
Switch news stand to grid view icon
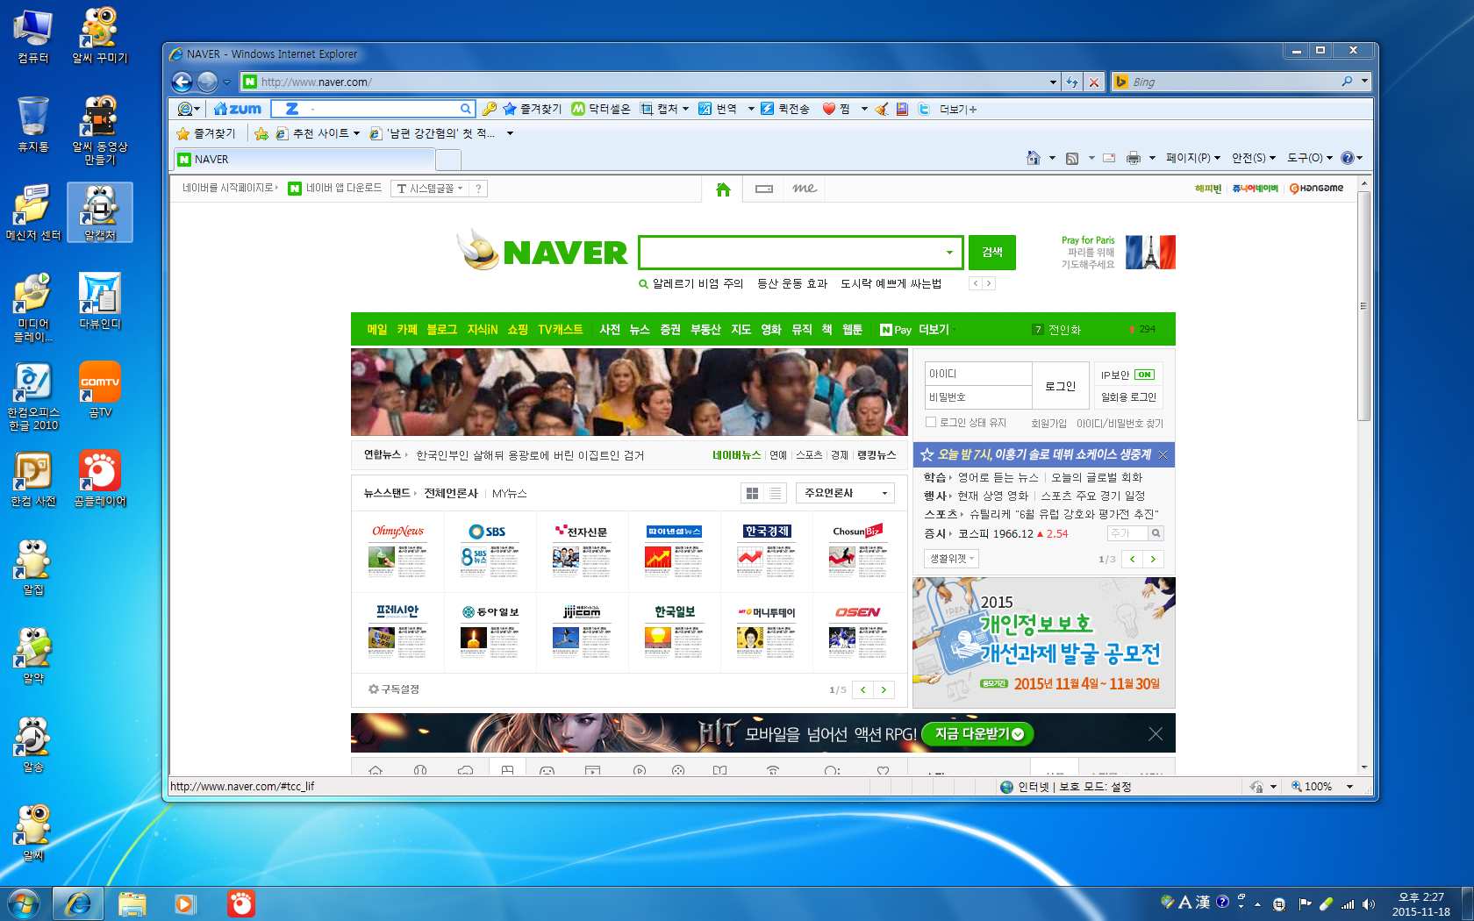tap(752, 494)
